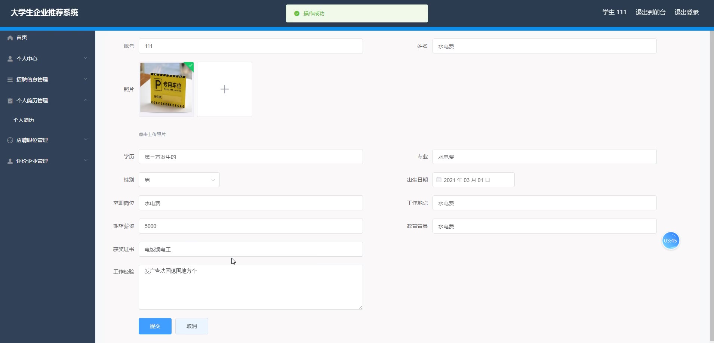This screenshot has height=343, width=714.
Task: Open the 首页 sidebar menu item
Action: pos(47,37)
